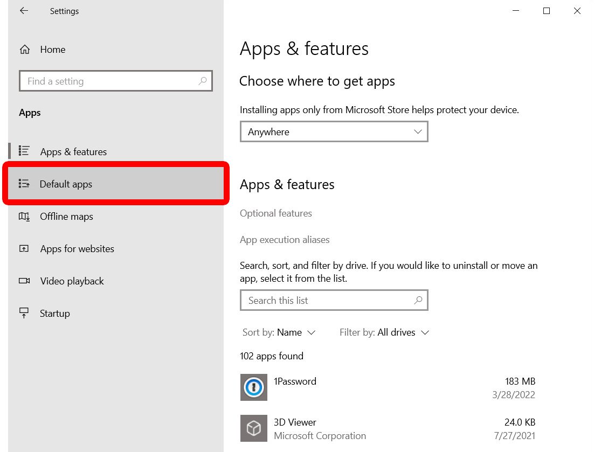Open Optional features

275,213
